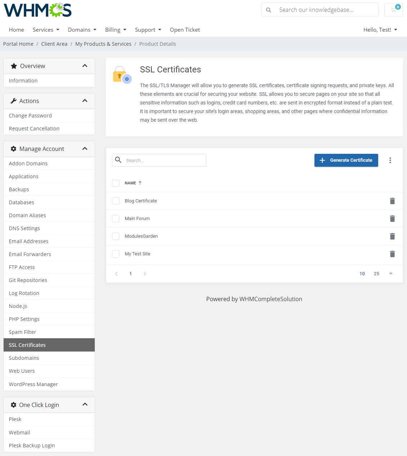Select page 1 in pagination

[x=130, y=274]
